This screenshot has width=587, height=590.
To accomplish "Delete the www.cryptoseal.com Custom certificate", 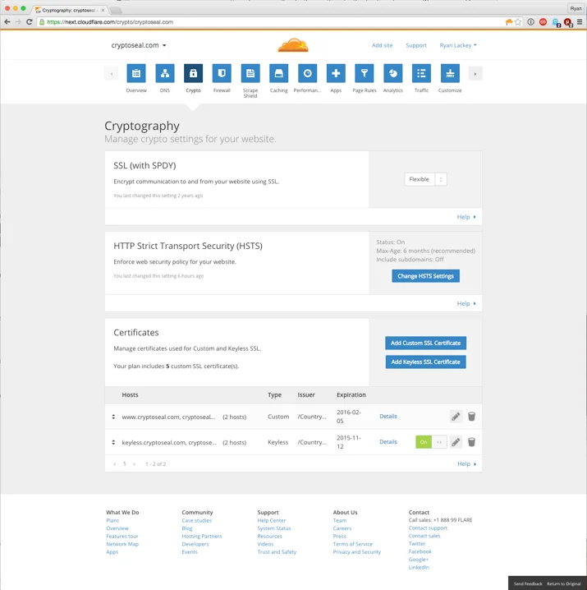I will [471, 417].
